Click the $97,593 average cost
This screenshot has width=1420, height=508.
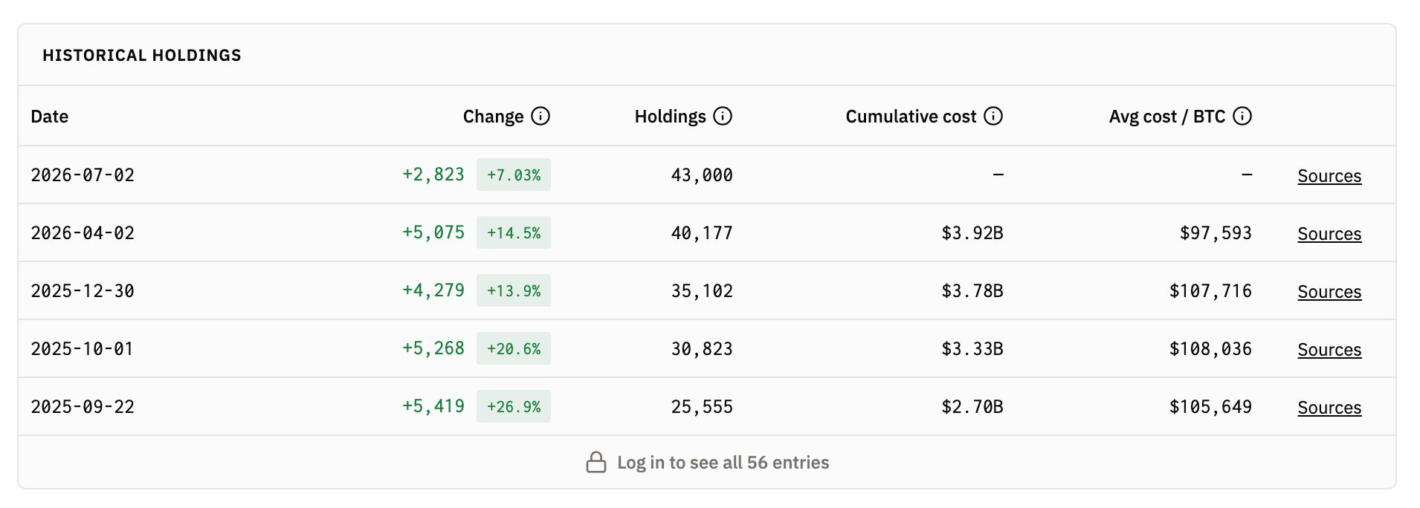[x=1216, y=233]
